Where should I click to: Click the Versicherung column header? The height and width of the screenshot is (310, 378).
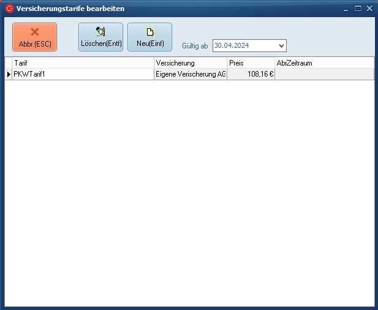click(x=190, y=63)
